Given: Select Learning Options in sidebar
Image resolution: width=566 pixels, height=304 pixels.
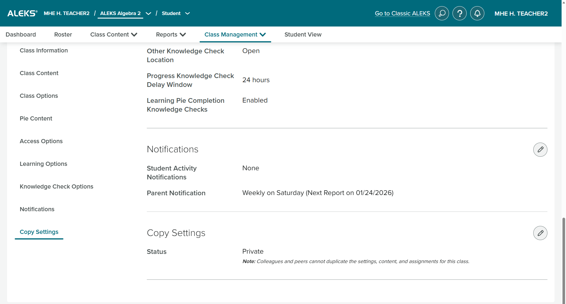Looking at the screenshot, I should pyautogui.click(x=43, y=164).
